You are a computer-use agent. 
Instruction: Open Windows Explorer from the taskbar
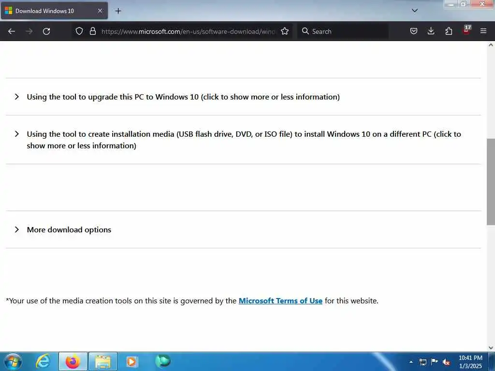[x=102, y=361]
